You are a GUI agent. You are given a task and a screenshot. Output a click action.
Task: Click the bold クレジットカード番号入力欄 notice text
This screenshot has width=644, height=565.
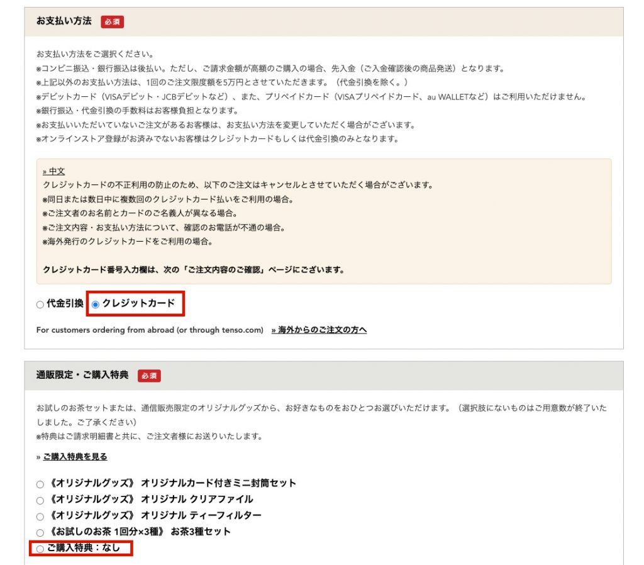point(194,270)
